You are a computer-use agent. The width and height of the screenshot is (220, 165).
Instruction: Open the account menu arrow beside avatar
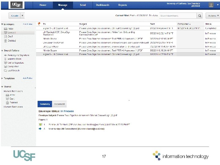coord(218,5)
